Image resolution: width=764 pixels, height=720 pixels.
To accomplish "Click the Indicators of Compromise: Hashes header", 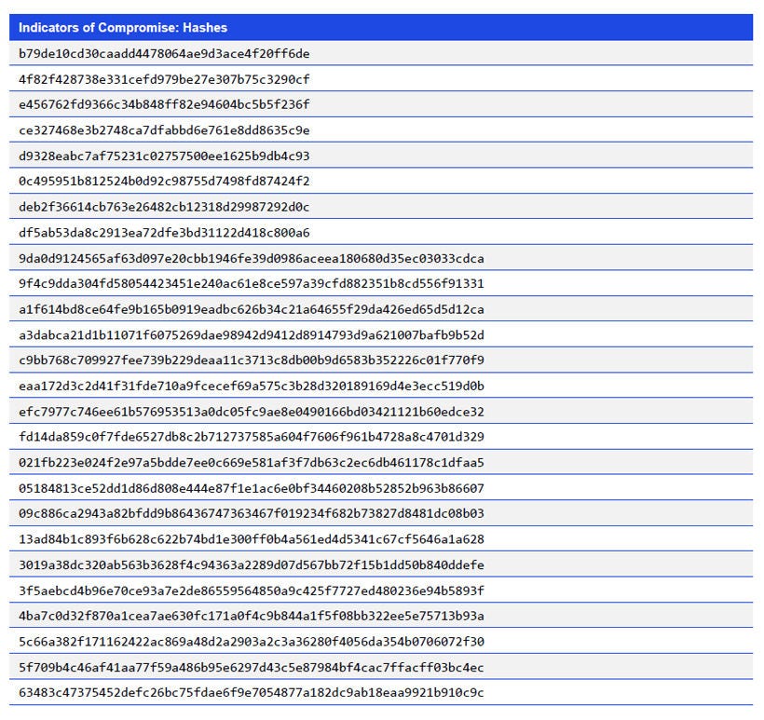I will [126, 28].
